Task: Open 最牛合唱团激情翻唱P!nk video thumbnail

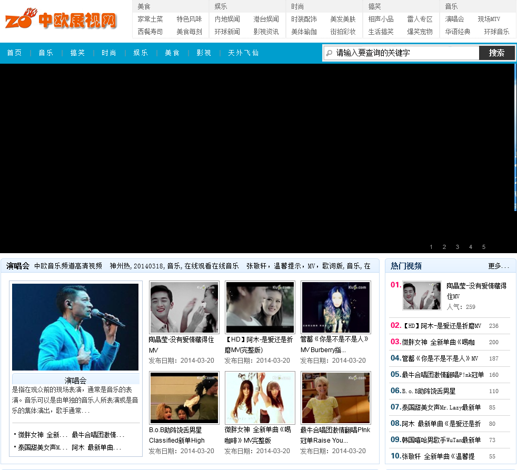Action: [336, 397]
